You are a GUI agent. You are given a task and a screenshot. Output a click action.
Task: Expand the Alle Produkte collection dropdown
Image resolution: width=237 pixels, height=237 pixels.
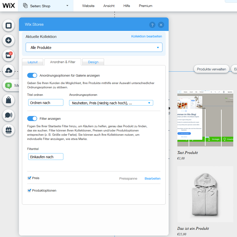coord(94,47)
